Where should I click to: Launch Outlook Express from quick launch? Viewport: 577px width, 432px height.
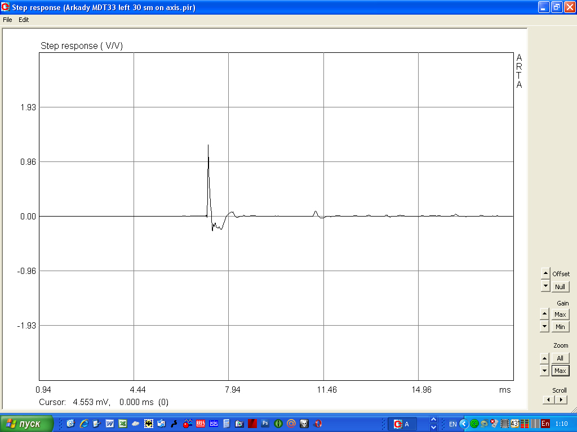point(70,424)
